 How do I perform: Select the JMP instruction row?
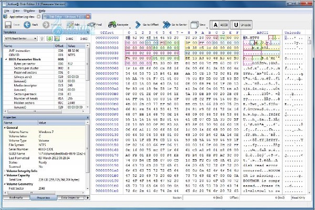pyautogui.click(x=44, y=51)
